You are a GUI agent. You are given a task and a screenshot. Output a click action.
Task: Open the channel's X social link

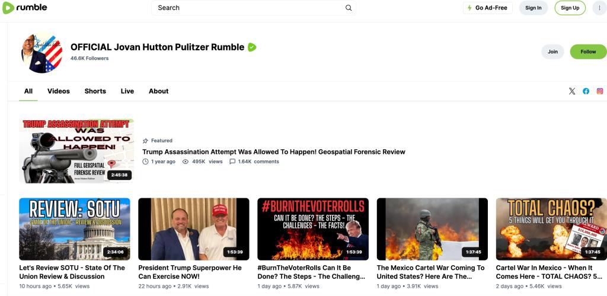(572, 91)
